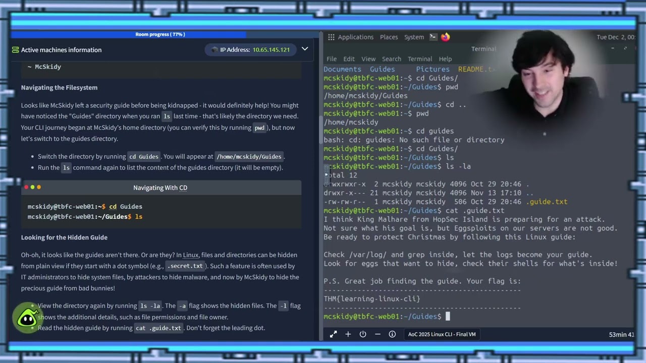
Task: Select the AoC 2025 Linux CLI - Final VM tab
Action: coord(442,334)
